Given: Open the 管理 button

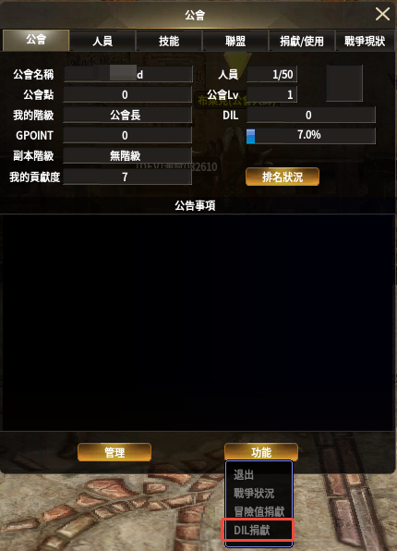Looking at the screenshot, I should tap(114, 452).
